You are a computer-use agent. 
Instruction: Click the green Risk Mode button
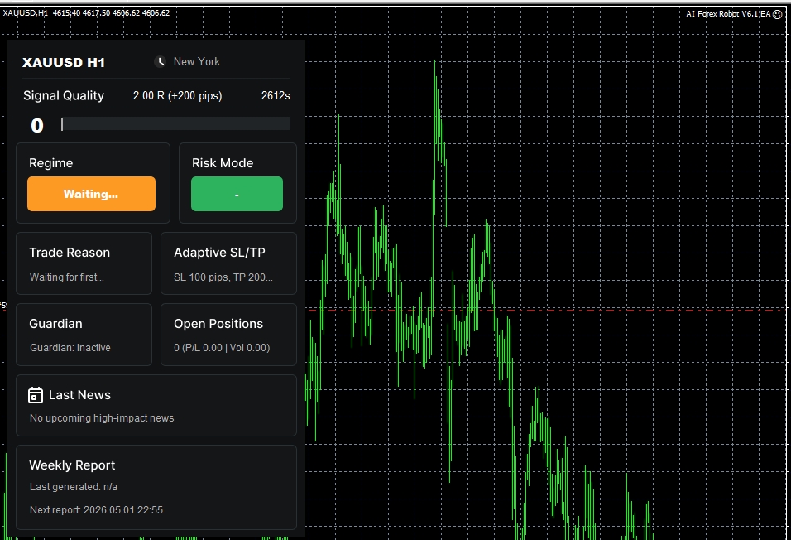(237, 194)
